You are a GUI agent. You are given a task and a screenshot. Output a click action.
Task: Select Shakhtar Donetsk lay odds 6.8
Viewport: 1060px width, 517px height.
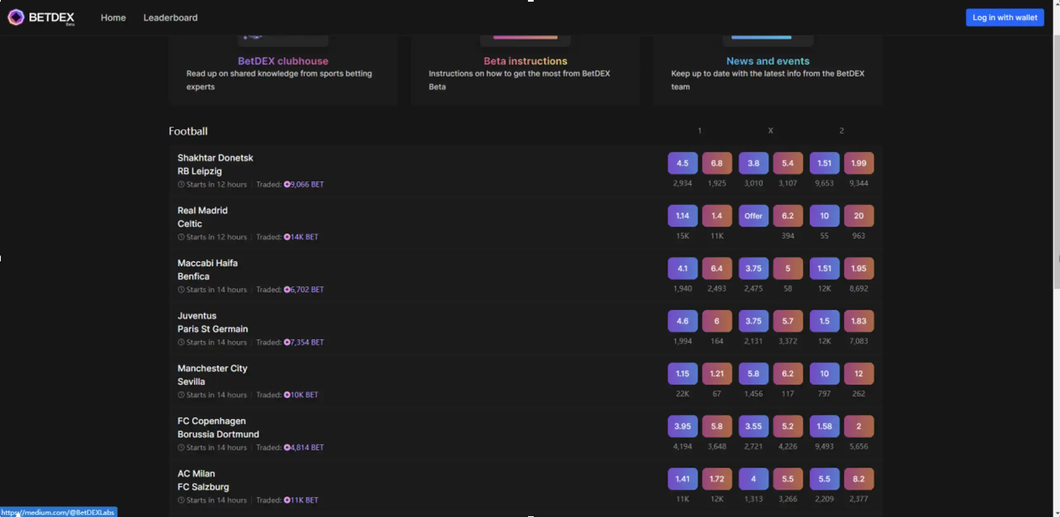click(x=717, y=163)
